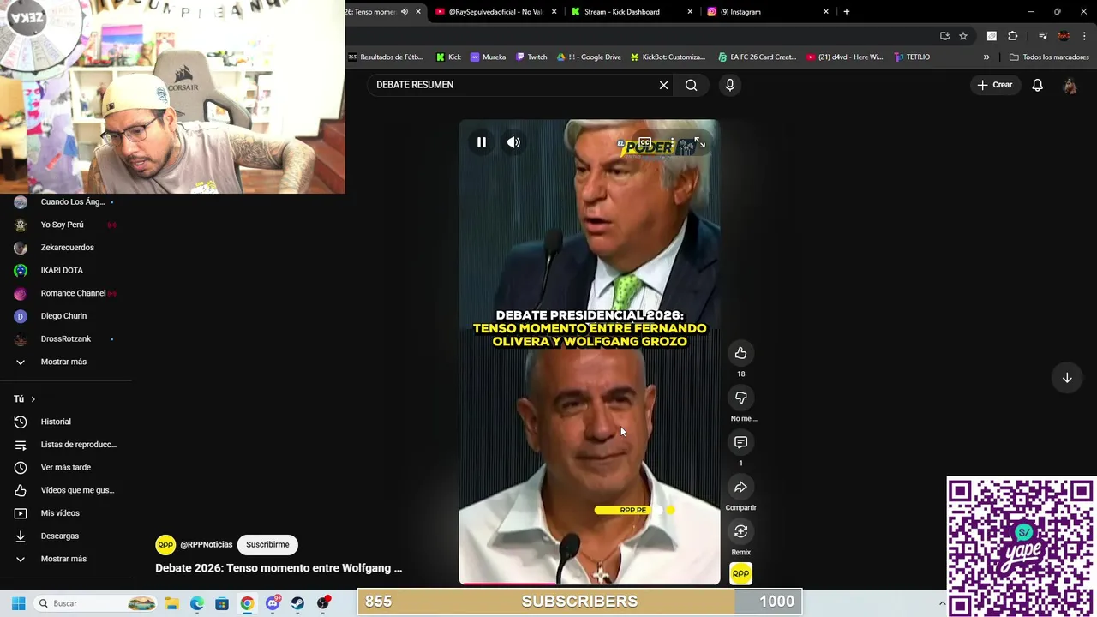Open Videos que me gustan
The image size is (1097, 617).
(65, 490)
